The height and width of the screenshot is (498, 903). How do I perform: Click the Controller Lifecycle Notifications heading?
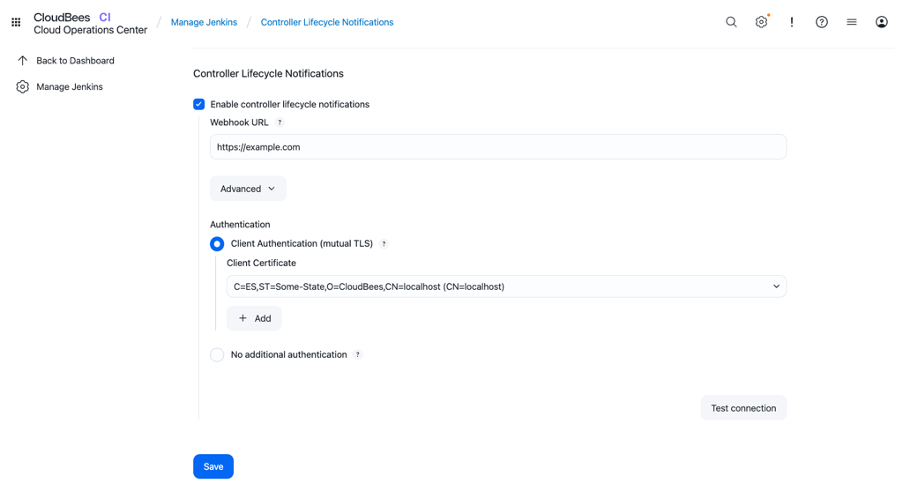pyautogui.click(x=268, y=74)
